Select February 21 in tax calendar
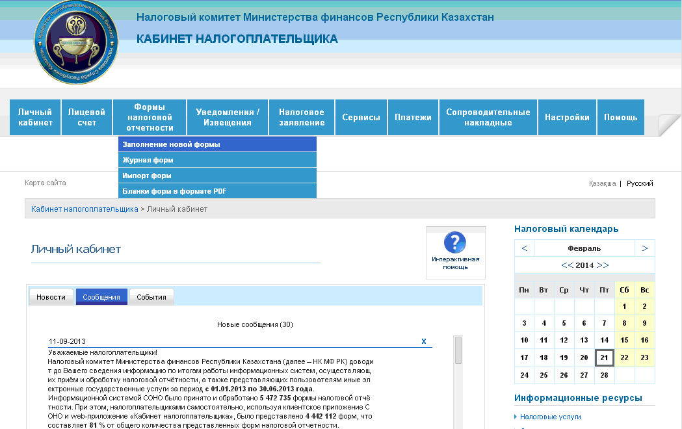Viewport: 682px width, 429px height. pyautogui.click(x=604, y=357)
